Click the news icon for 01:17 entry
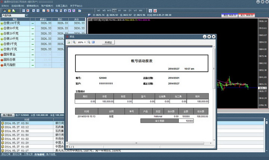The width and height of the screenshot is (269, 160). tap(3, 151)
